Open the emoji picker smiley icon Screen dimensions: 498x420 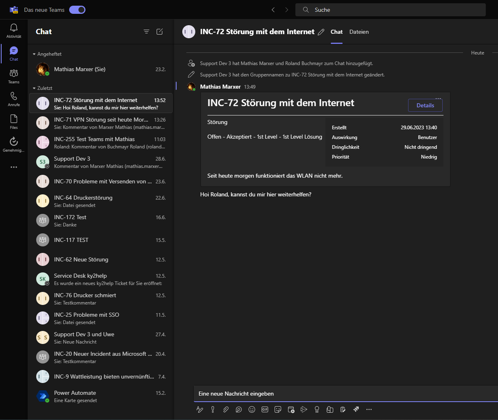coord(252,409)
